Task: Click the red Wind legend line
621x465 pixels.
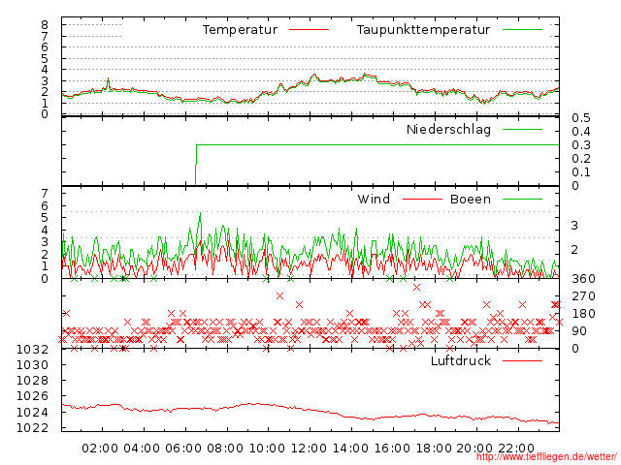Action: pos(422,199)
